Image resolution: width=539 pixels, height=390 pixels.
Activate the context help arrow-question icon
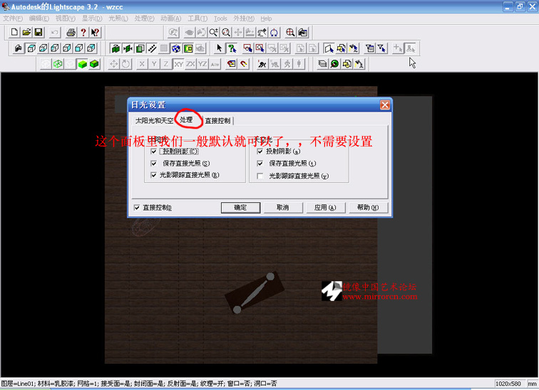(x=95, y=32)
